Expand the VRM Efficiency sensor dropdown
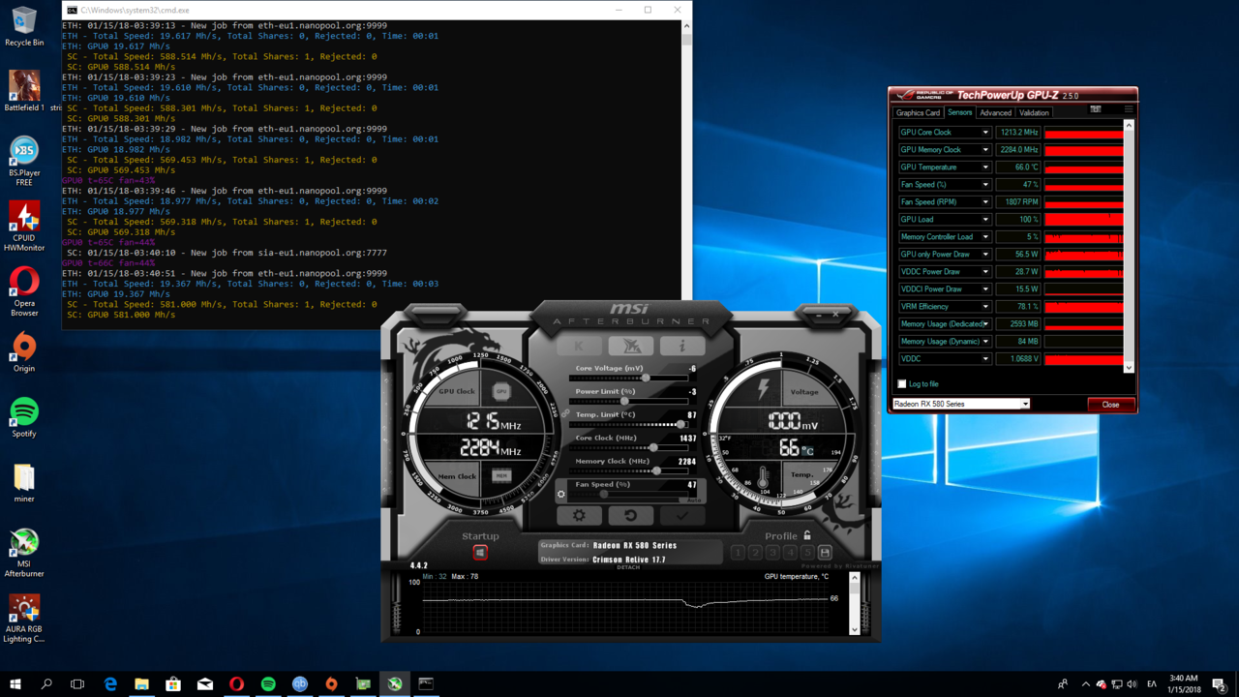Viewport: 1239px width, 697px height. point(985,307)
